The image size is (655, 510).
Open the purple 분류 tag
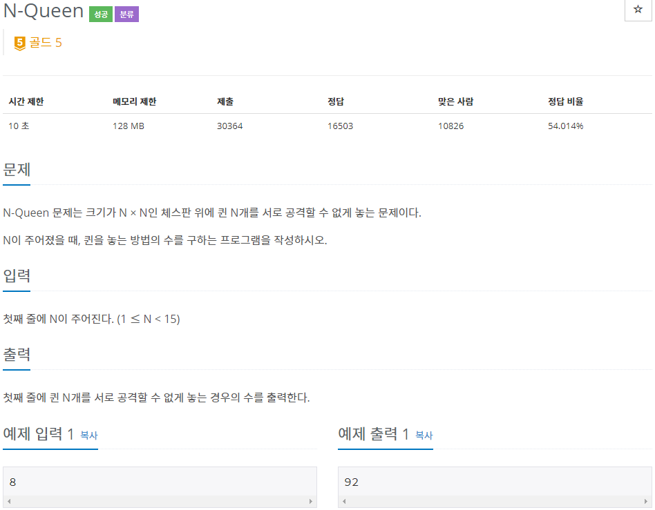126,14
